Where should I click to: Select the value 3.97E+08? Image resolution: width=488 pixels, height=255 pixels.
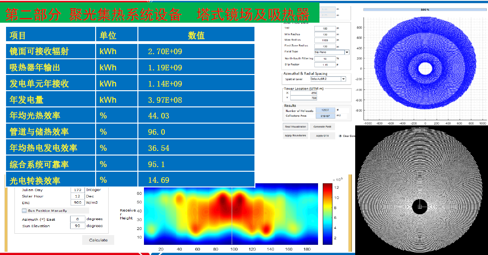(165, 100)
